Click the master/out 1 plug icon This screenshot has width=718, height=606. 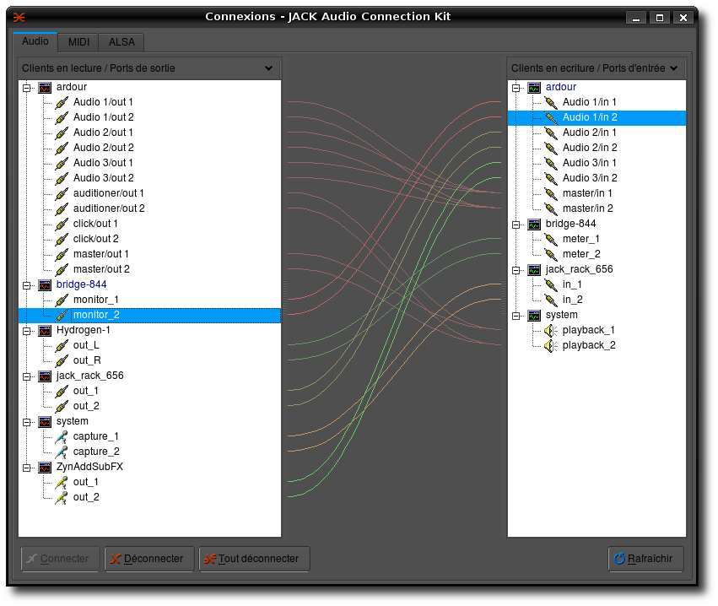tap(62, 254)
